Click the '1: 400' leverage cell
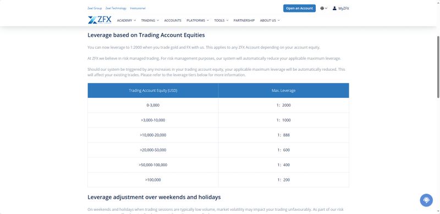 [x=283, y=165]
